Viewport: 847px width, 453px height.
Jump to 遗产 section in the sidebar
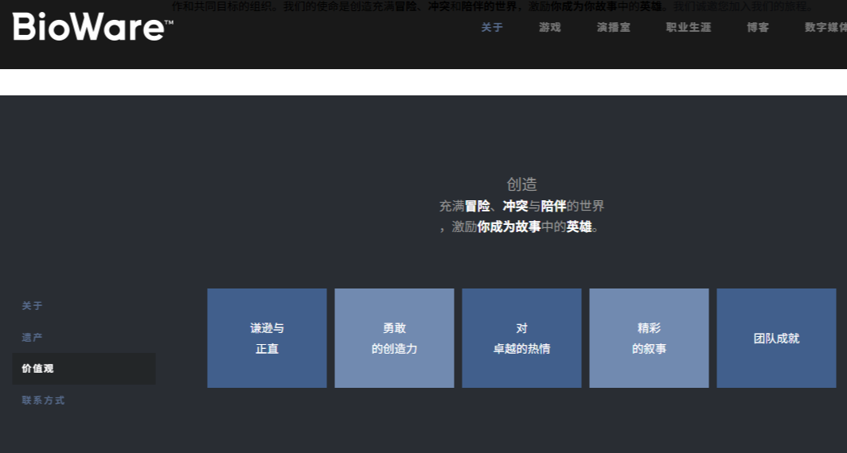32,338
